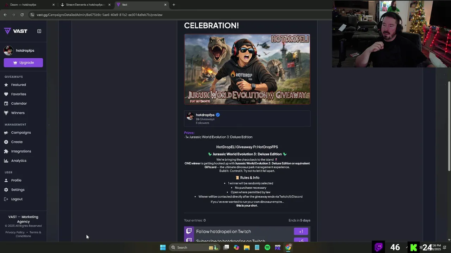Image resolution: width=451 pixels, height=253 pixels.
Task: Collapse the VAST sidebar panel
Action: coord(39,31)
